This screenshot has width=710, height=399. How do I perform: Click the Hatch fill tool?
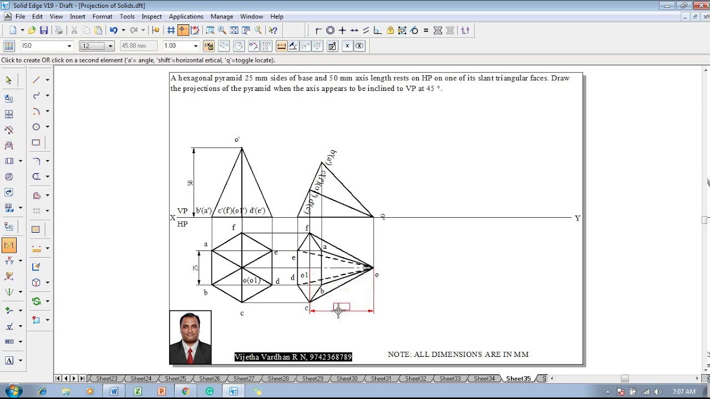pyautogui.click(x=36, y=229)
